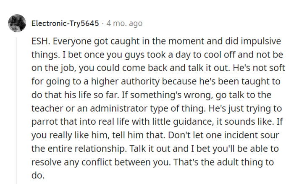This screenshot has width=294, height=184.
Task: Collapse the comment via vertical thread line
Action: click(17, 109)
